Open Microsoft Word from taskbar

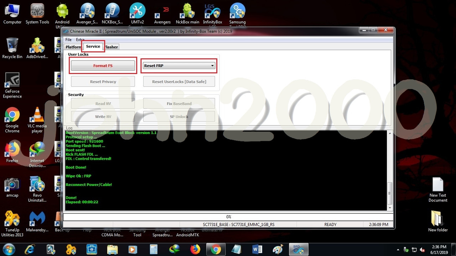(257, 250)
